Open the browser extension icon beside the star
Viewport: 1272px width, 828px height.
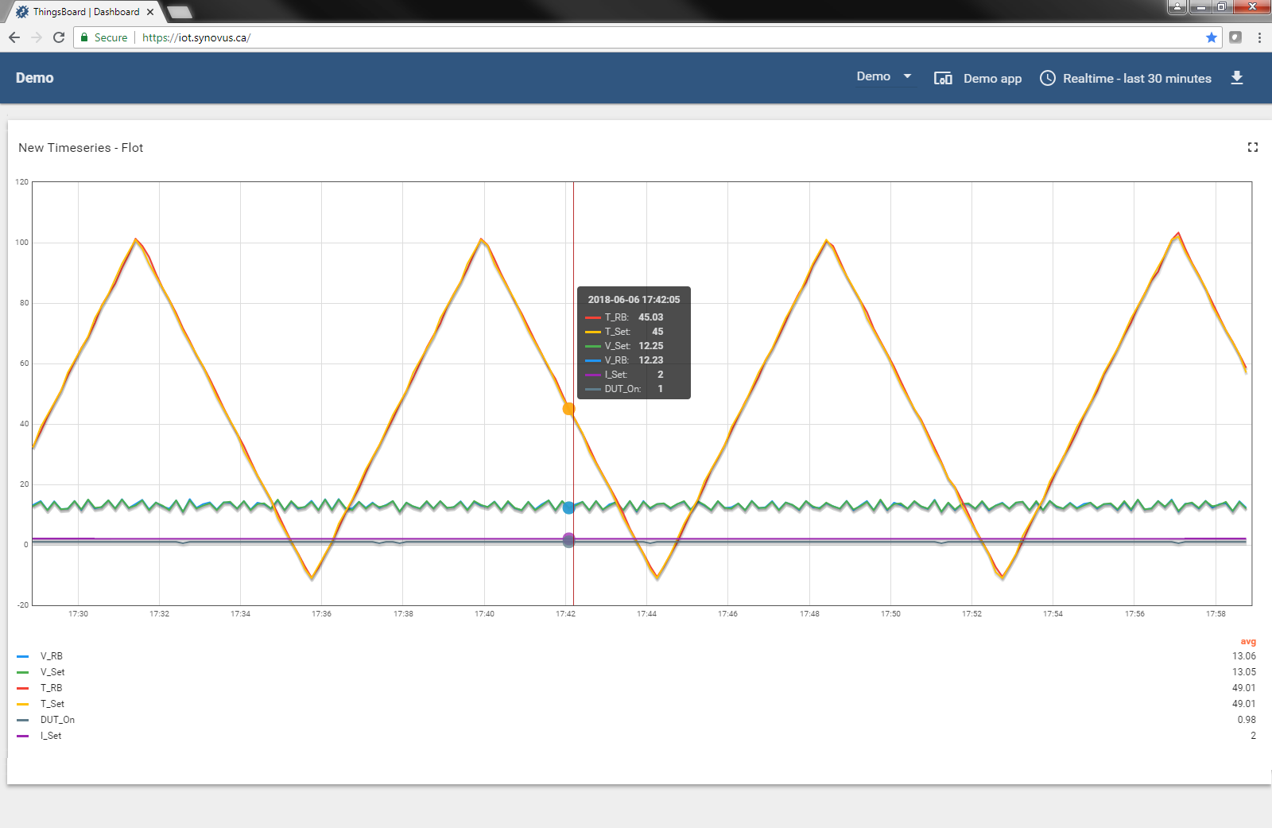tap(1235, 37)
